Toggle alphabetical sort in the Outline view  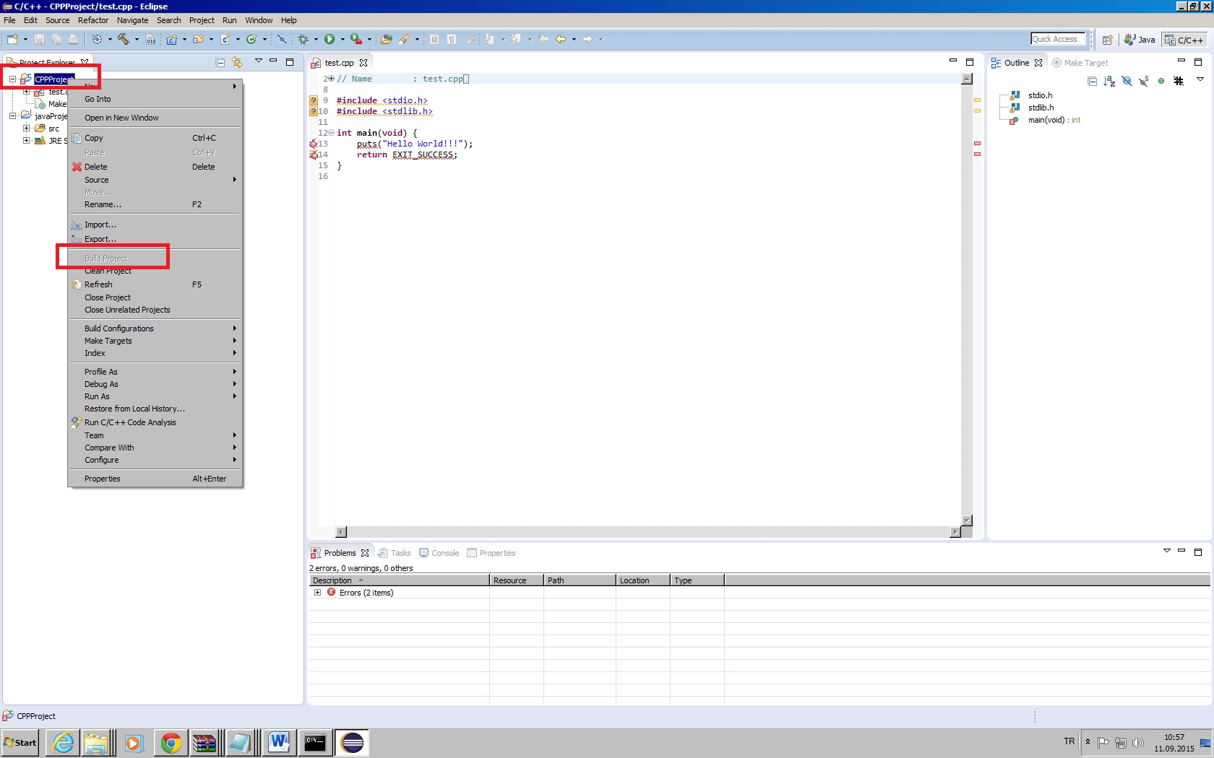coord(1110,81)
